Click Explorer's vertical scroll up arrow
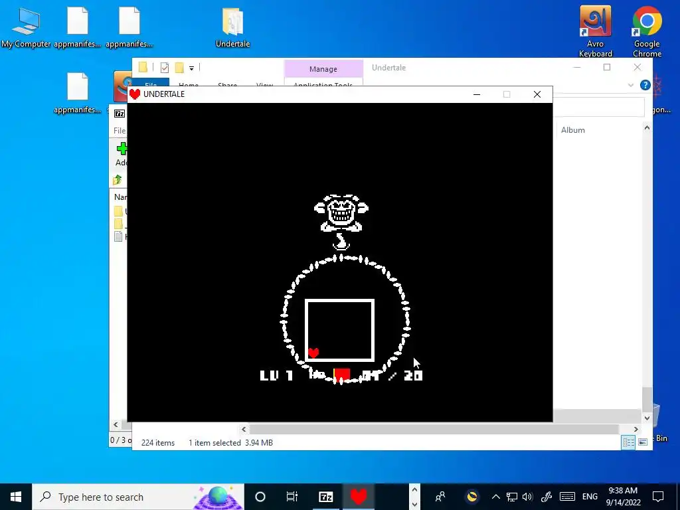 point(647,127)
